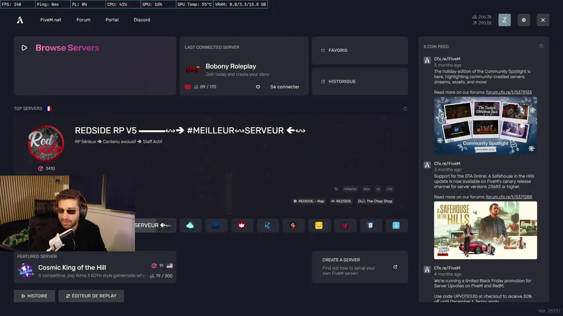Screen dimensions: 563x316
Task: Close the FiveM launcher window
Action: (x=543, y=20)
